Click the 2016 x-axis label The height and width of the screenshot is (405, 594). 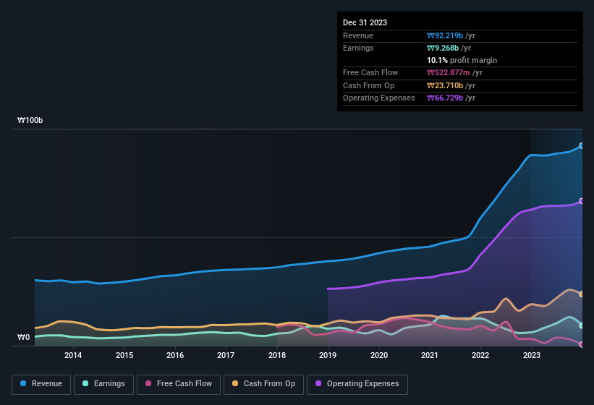175,355
